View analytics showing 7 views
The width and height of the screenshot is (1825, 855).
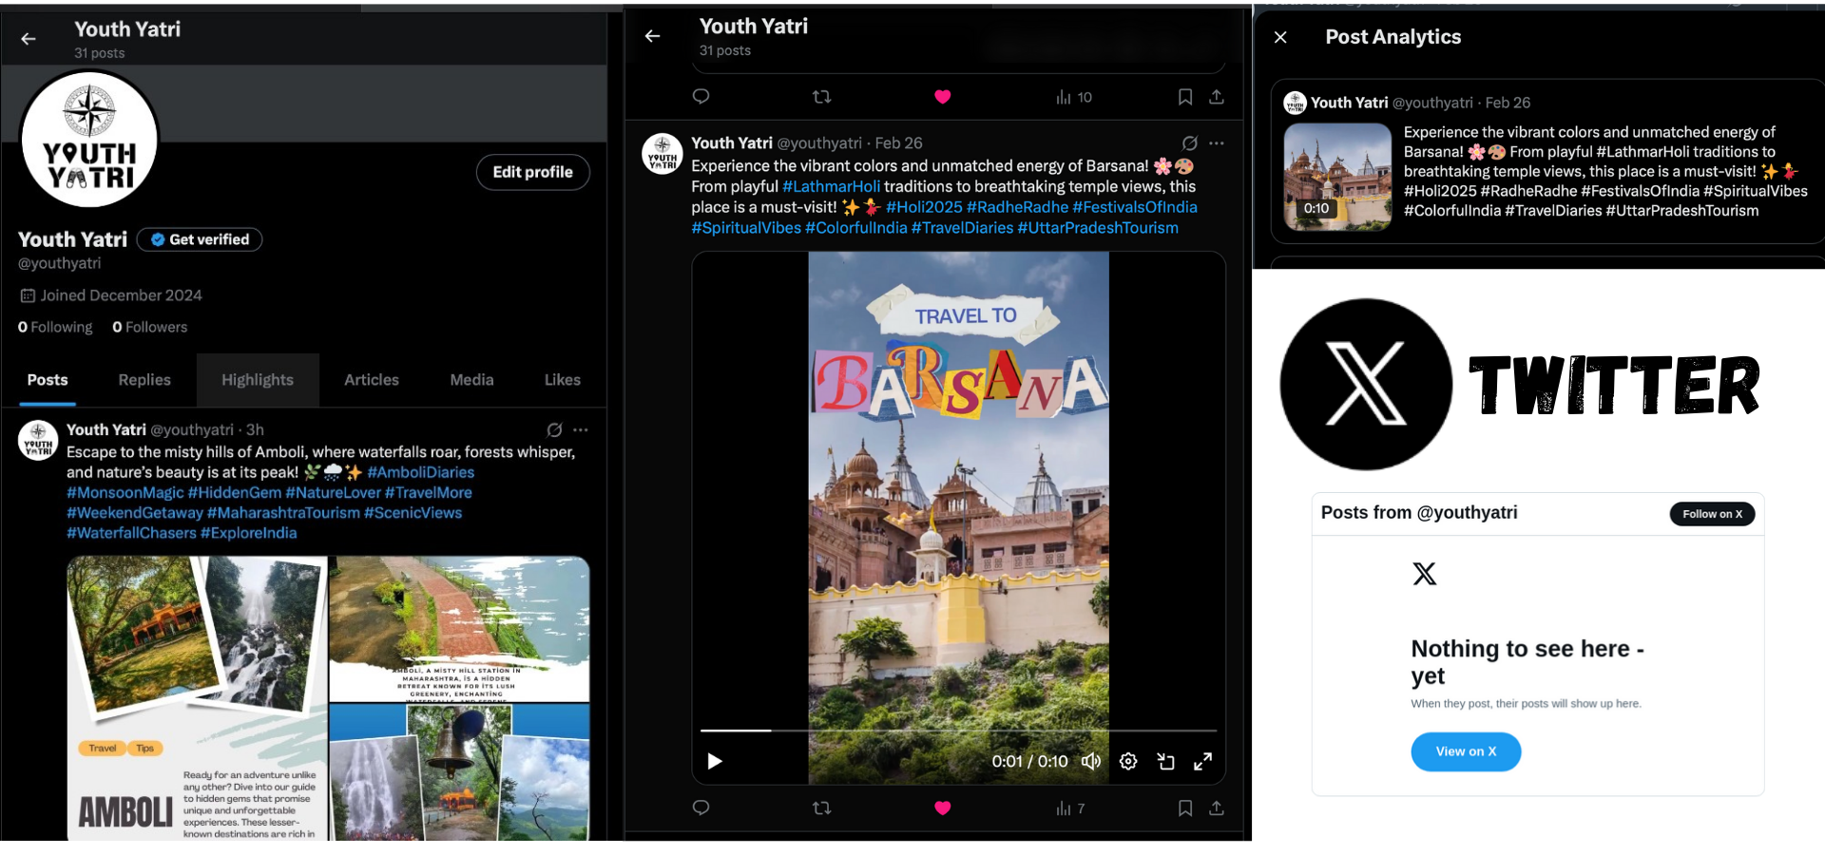click(x=1070, y=808)
